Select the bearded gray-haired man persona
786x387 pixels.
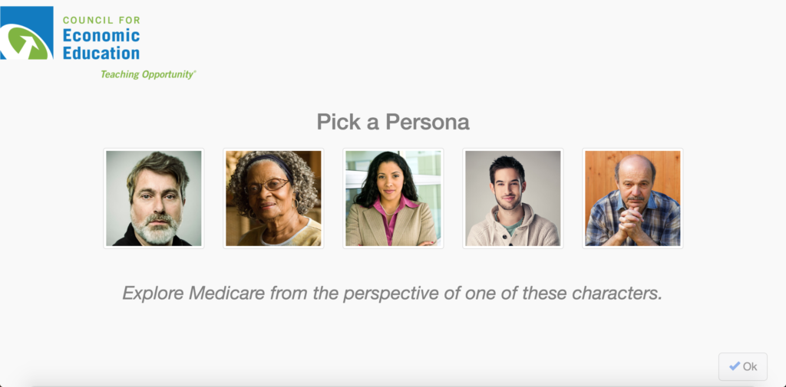[154, 198]
